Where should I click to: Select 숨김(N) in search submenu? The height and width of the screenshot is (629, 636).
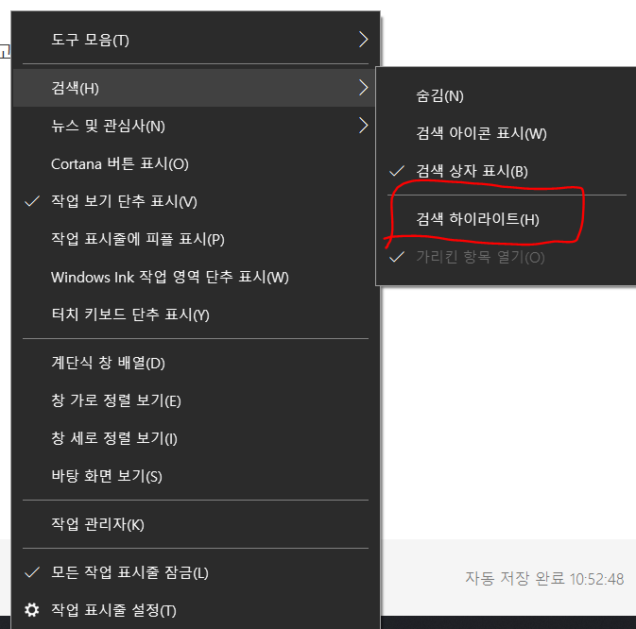click(506, 96)
